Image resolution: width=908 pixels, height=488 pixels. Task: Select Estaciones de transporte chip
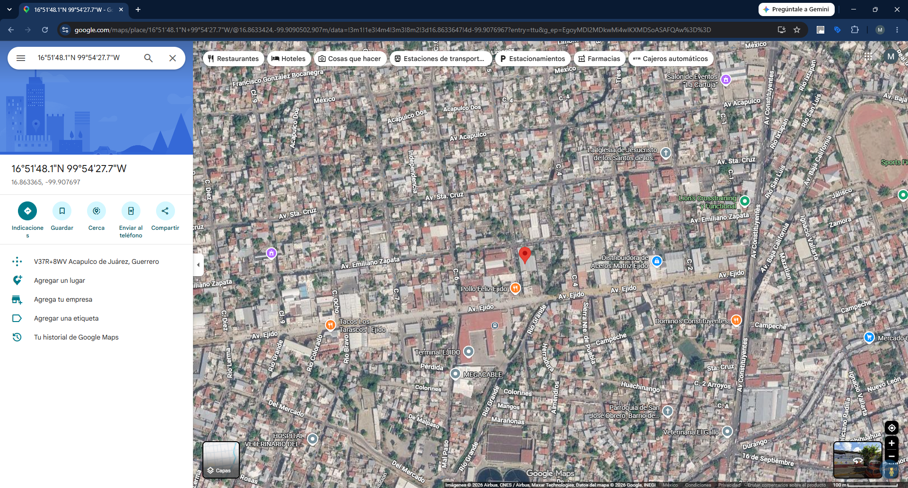click(440, 59)
